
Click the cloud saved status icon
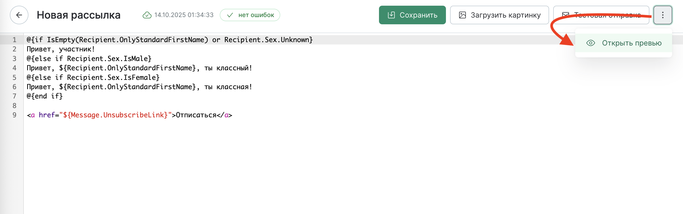click(x=147, y=15)
